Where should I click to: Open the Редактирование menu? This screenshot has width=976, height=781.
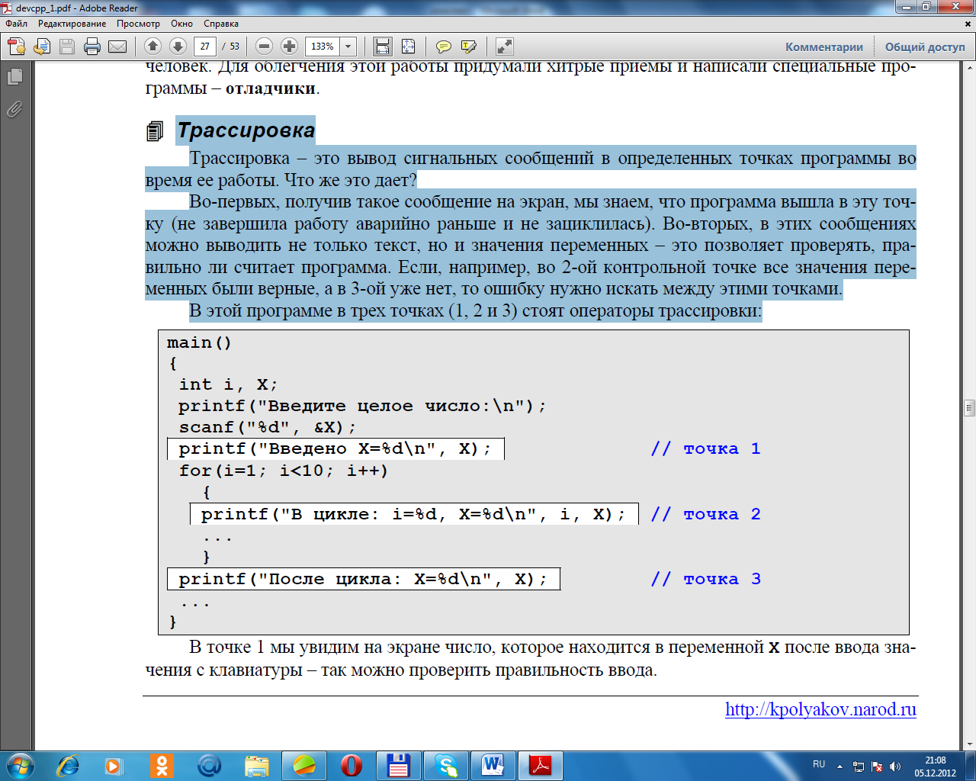72,24
